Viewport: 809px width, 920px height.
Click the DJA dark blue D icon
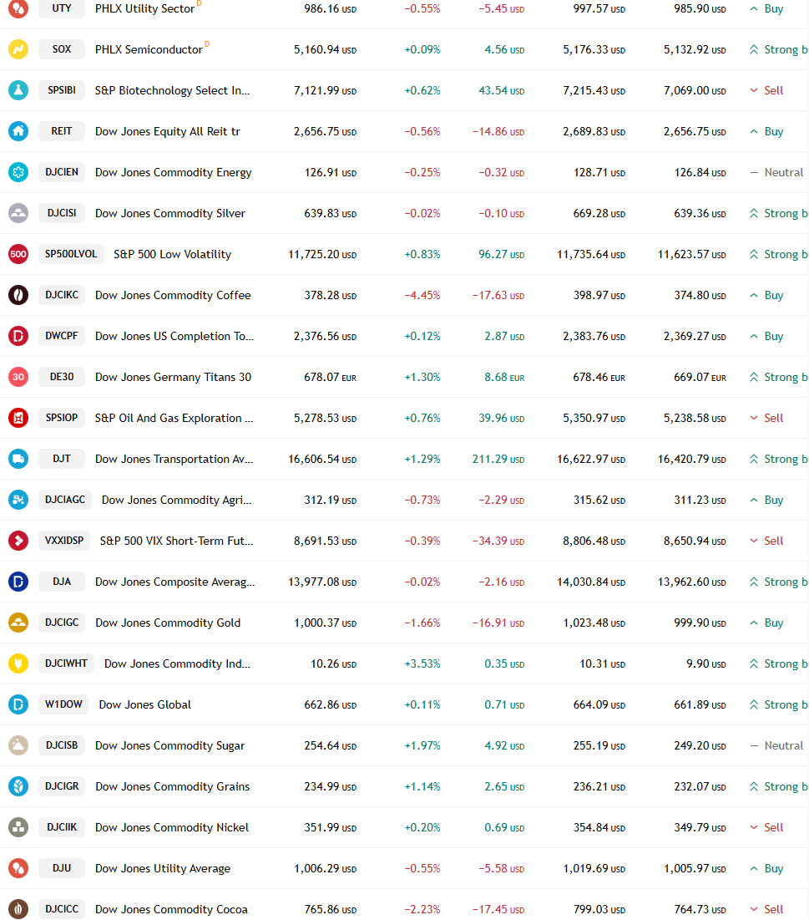coord(18,582)
